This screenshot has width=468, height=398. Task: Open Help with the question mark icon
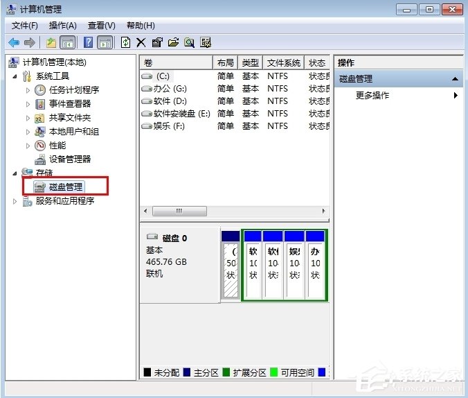(x=88, y=42)
